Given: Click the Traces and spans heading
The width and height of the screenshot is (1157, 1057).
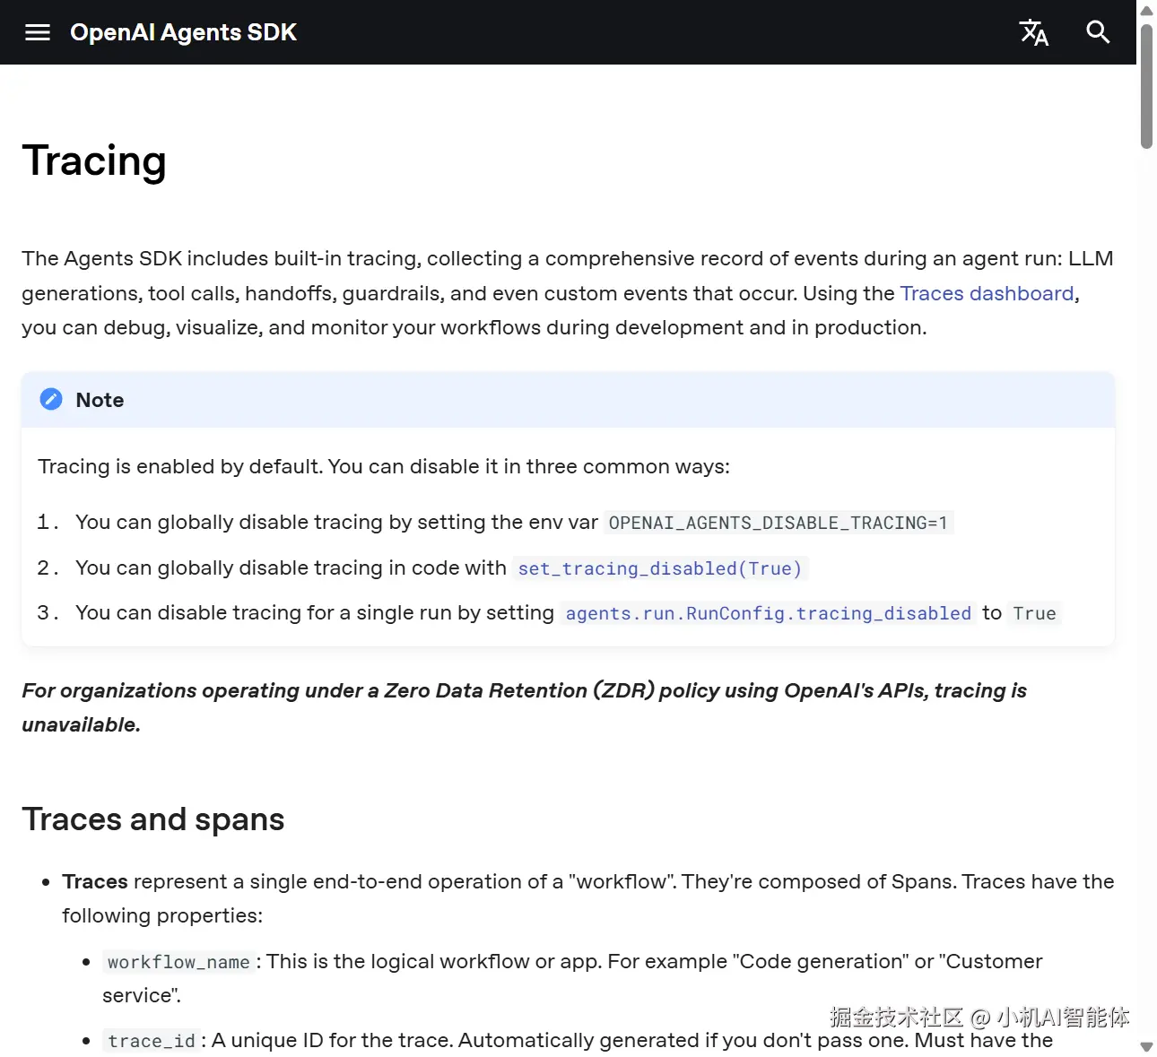Looking at the screenshot, I should coord(153,819).
